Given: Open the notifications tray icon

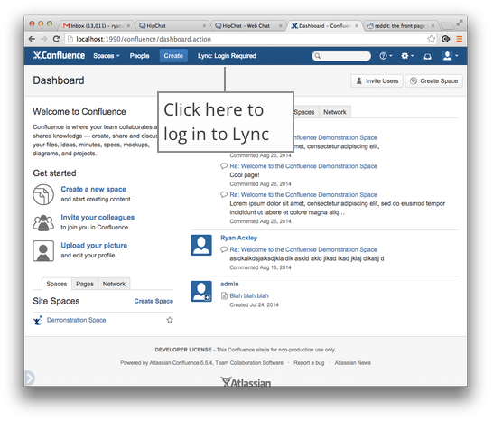Looking at the screenshot, I should [427, 56].
